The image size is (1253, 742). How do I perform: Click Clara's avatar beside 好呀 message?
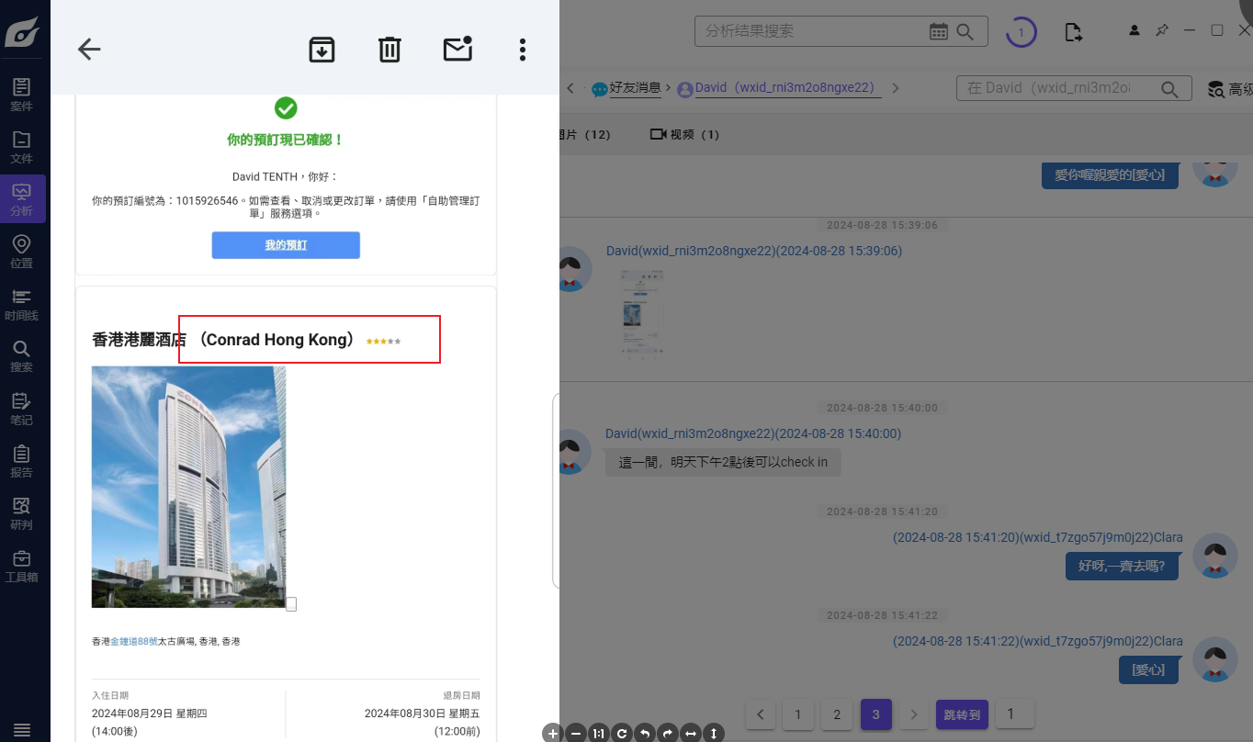coord(1215,555)
